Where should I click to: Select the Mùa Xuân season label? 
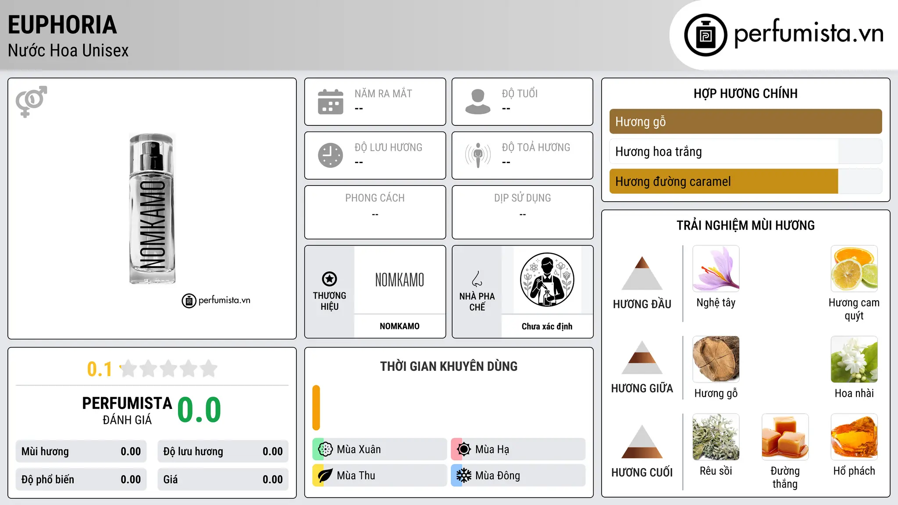pyautogui.click(x=359, y=449)
